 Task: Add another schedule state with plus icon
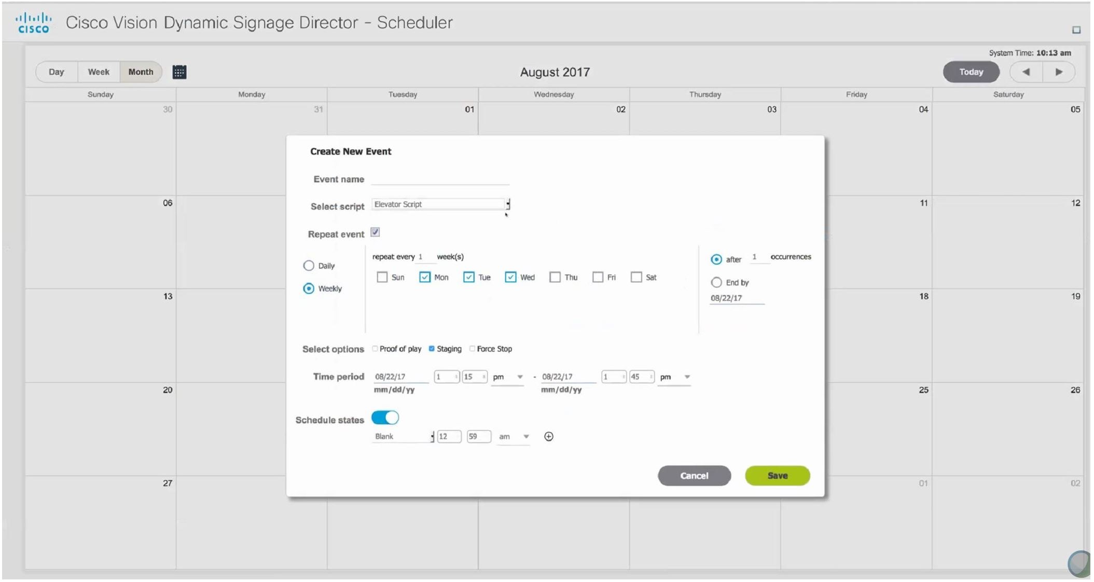tap(548, 437)
